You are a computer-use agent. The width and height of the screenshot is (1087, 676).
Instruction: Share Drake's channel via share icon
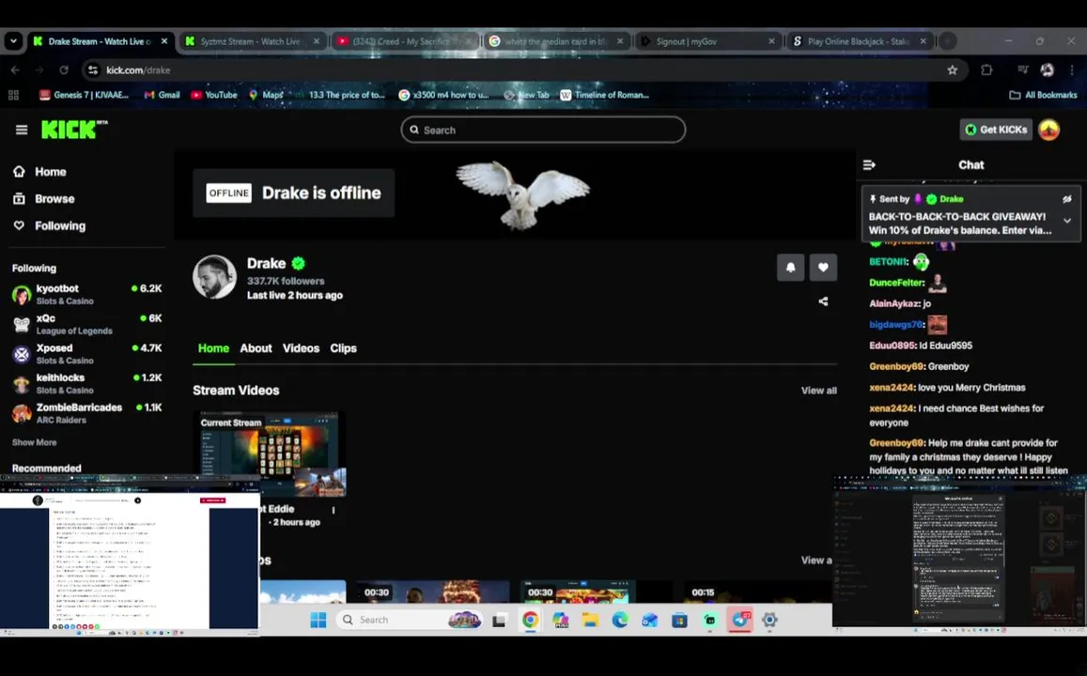[x=823, y=301]
